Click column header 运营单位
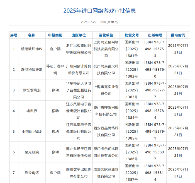This screenshot has height=183, width=195. click(106, 35)
